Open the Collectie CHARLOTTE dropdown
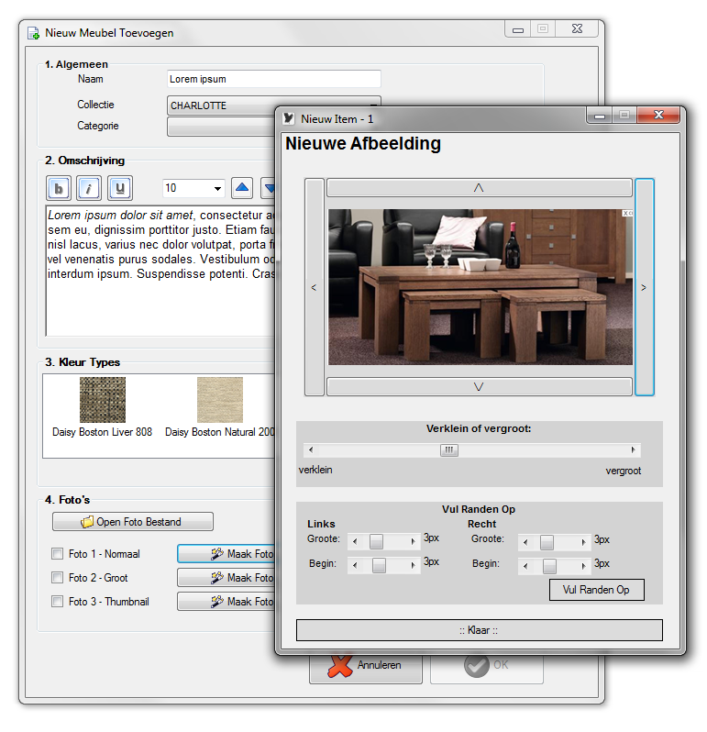Screen dimensions: 707x732 (222, 105)
